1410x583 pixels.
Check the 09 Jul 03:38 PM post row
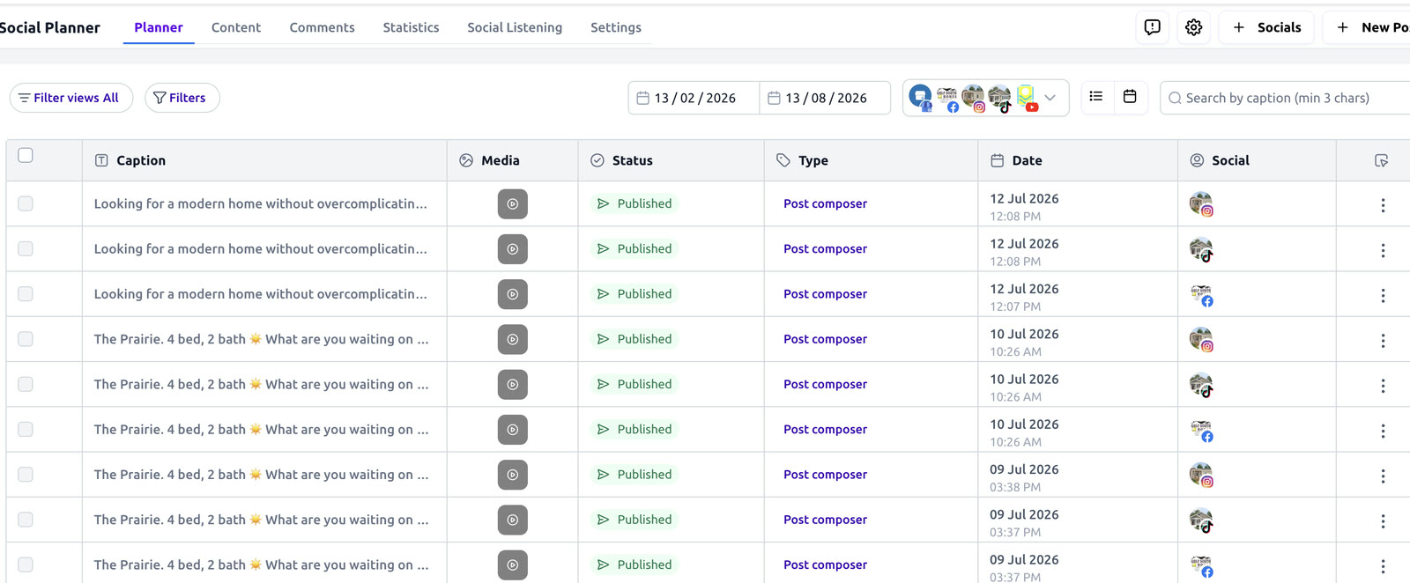[26, 475]
